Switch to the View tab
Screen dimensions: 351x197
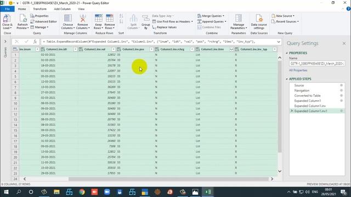pyautogui.click(x=81, y=9)
